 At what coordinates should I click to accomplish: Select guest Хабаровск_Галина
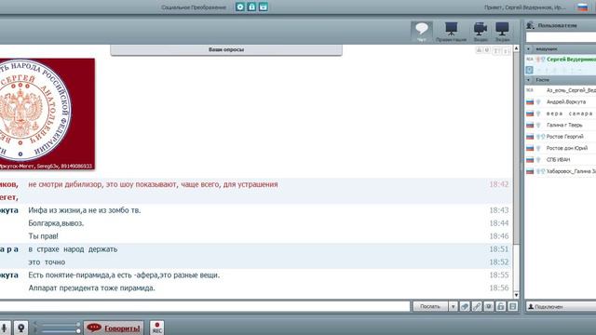[x=571, y=171]
